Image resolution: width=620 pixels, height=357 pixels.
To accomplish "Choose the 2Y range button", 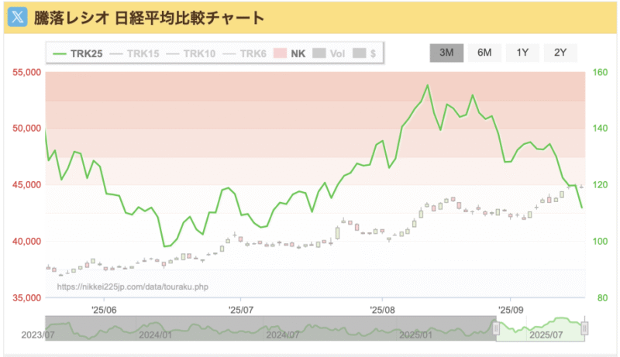I will coord(560,53).
